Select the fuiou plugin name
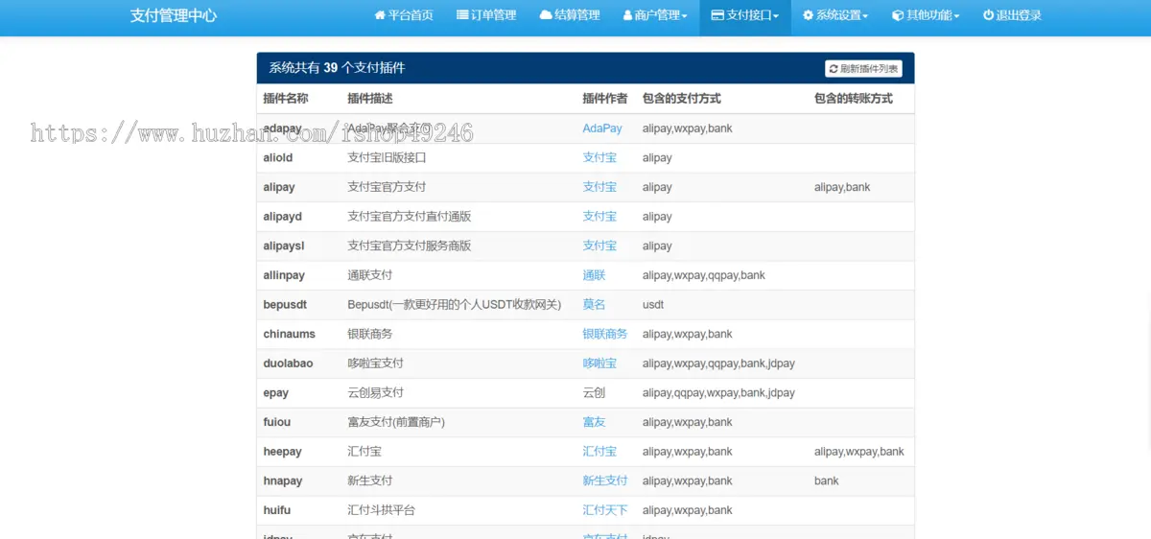Image resolution: width=1151 pixels, height=539 pixels. pyautogui.click(x=277, y=422)
